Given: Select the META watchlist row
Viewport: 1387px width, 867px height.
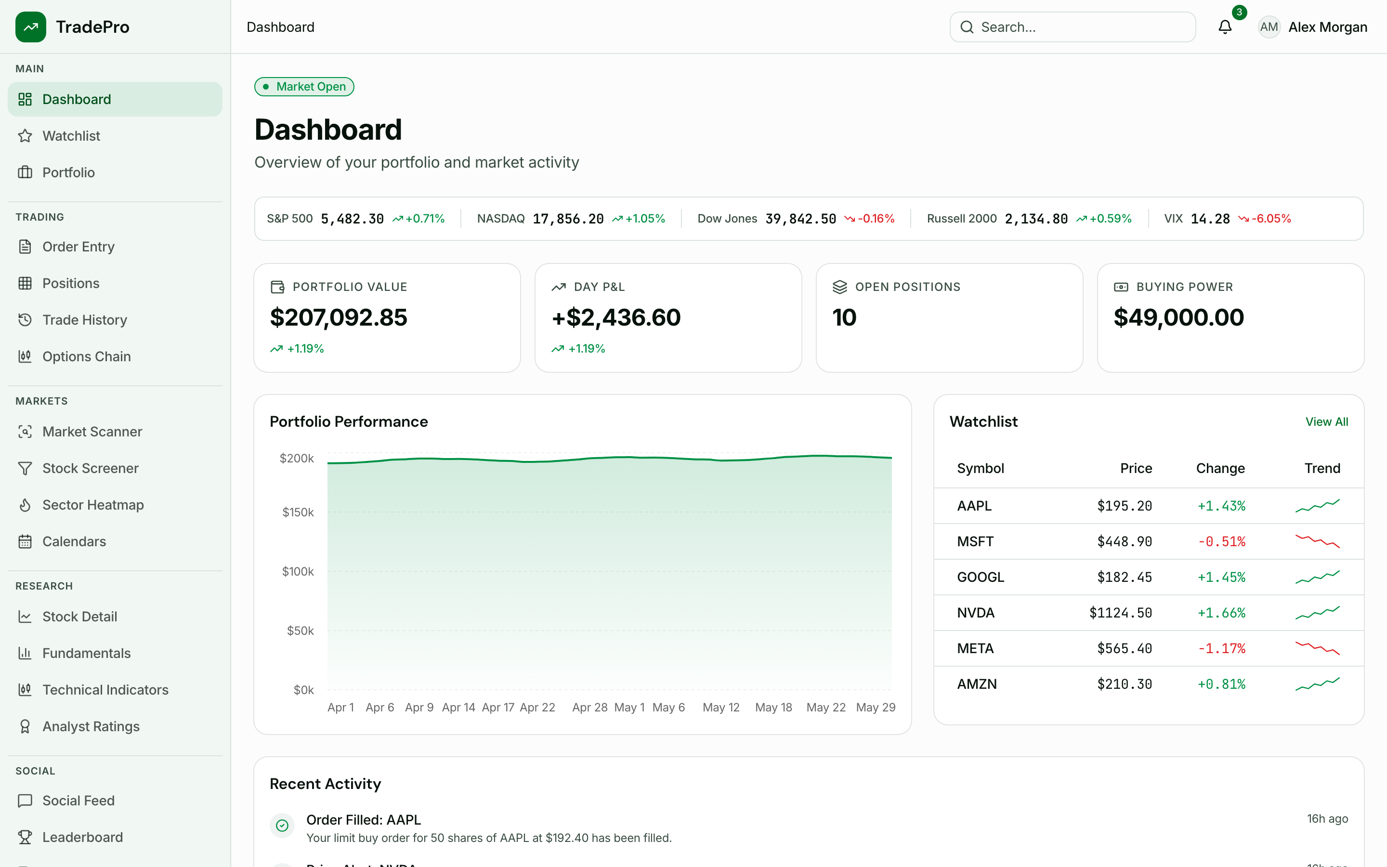Looking at the screenshot, I should [1149, 648].
